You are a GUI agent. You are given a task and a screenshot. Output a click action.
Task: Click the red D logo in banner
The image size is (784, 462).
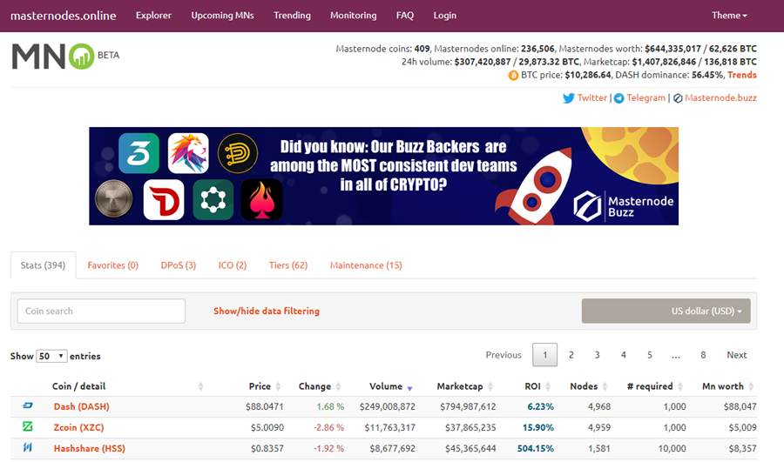click(164, 200)
